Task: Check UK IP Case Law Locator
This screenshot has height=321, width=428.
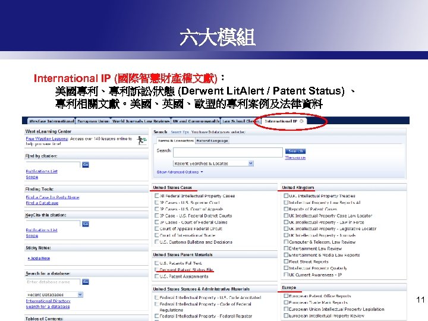Action: click(286, 215)
